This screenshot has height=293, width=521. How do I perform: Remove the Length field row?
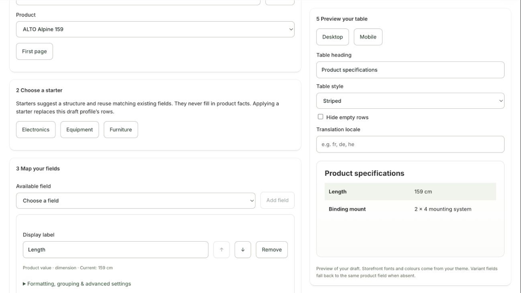click(272, 250)
